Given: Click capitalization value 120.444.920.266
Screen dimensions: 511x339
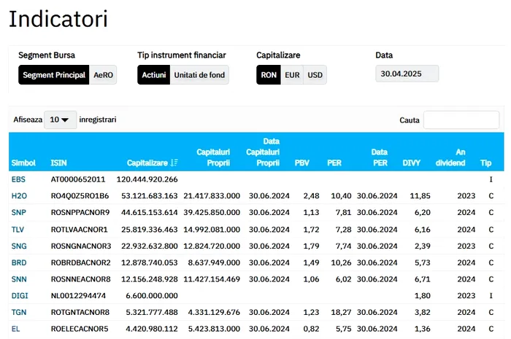Looking at the screenshot, I should pos(147,179).
